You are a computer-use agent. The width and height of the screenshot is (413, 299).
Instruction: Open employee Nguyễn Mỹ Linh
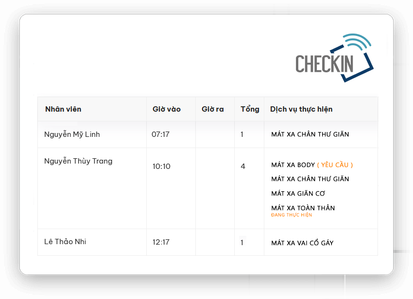[72, 134]
